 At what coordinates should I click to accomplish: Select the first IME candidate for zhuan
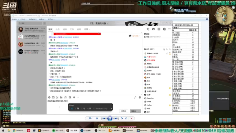71,108
